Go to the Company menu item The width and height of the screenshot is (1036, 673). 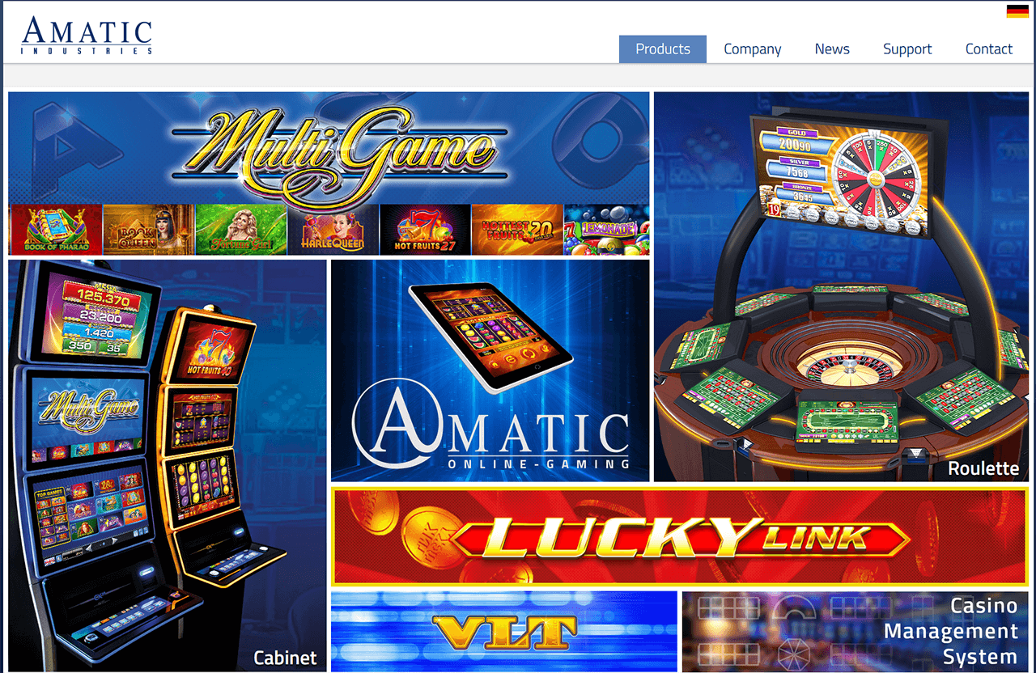coord(753,49)
